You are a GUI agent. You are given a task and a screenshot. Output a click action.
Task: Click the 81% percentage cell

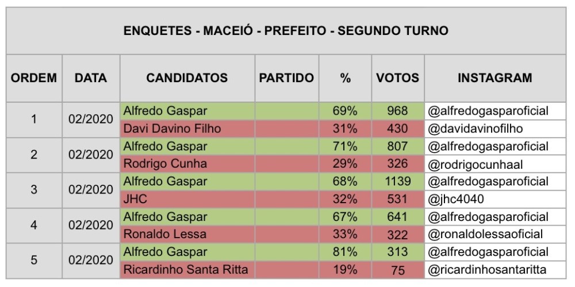pyautogui.click(x=344, y=252)
